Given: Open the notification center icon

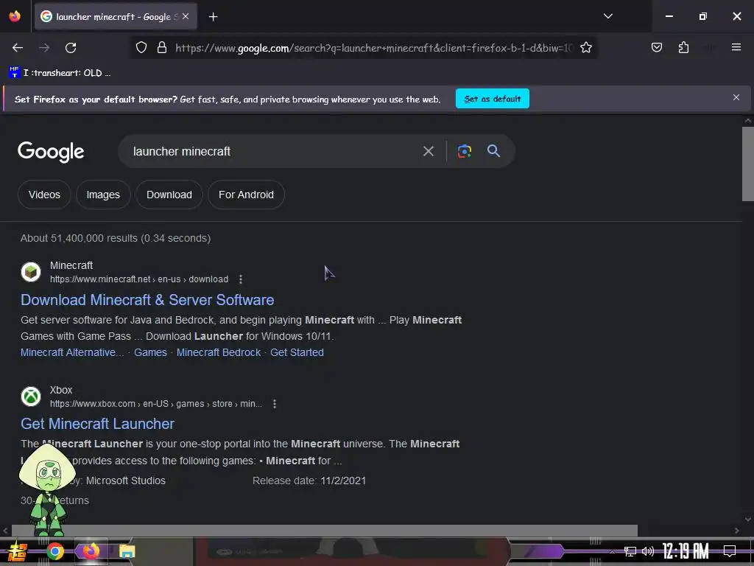Looking at the screenshot, I should tap(730, 551).
